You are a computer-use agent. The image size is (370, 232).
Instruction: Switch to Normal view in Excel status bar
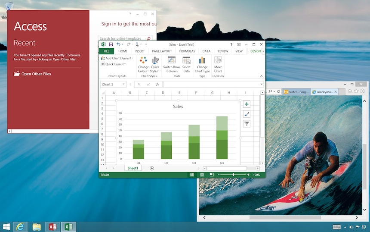pyautogui.click(x=192, y=175)
